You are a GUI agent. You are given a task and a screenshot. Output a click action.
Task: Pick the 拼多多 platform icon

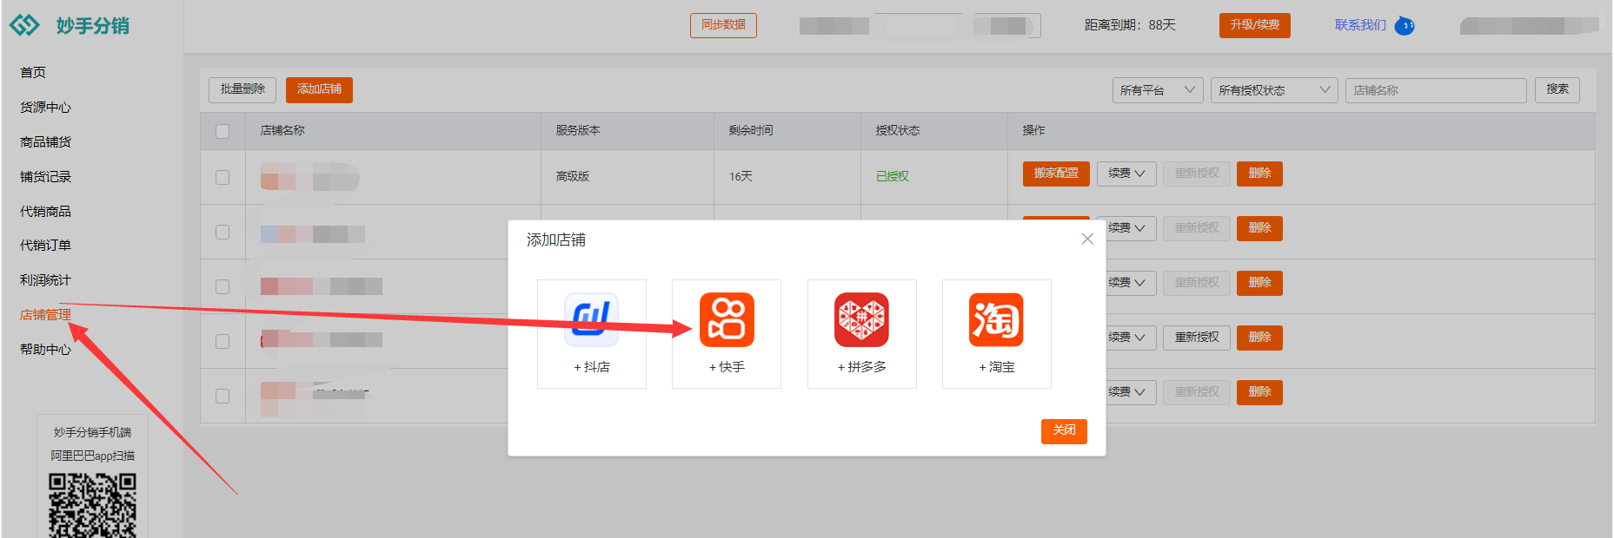coord(861,319)
